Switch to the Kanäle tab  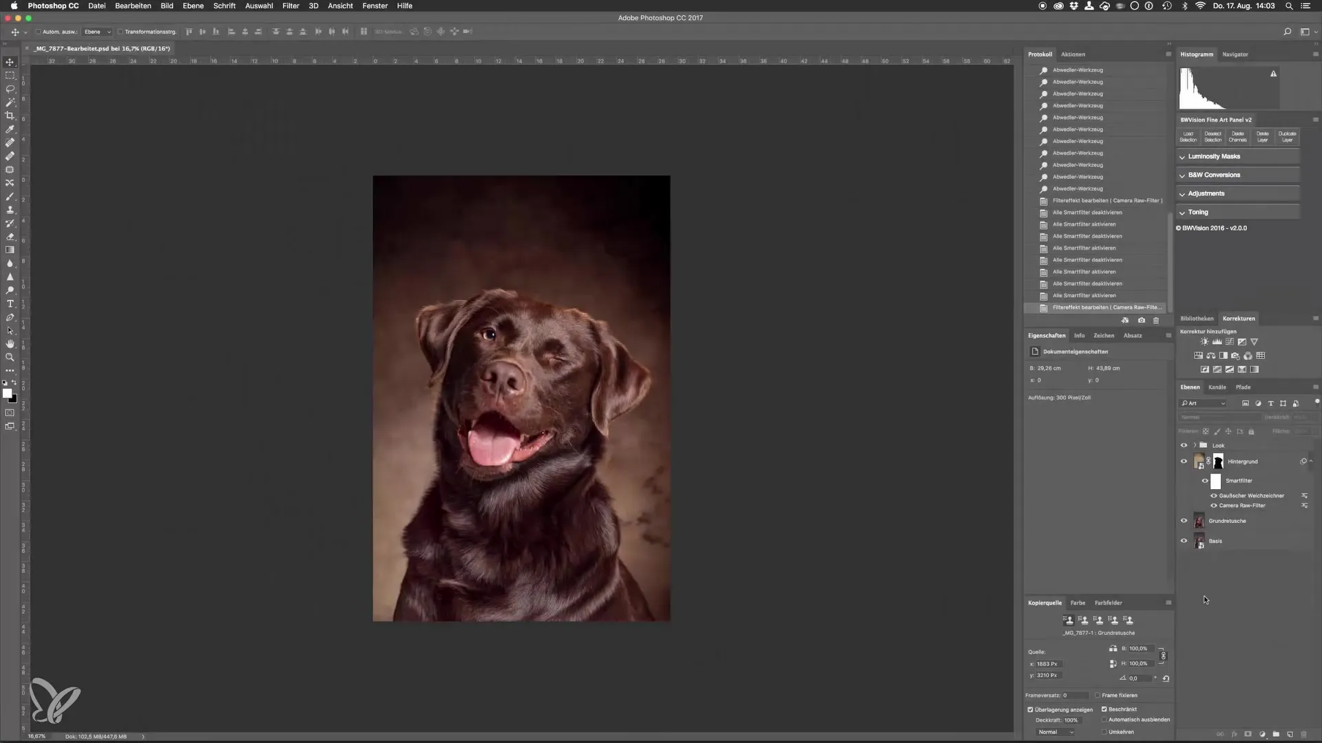click(1217, 387)
